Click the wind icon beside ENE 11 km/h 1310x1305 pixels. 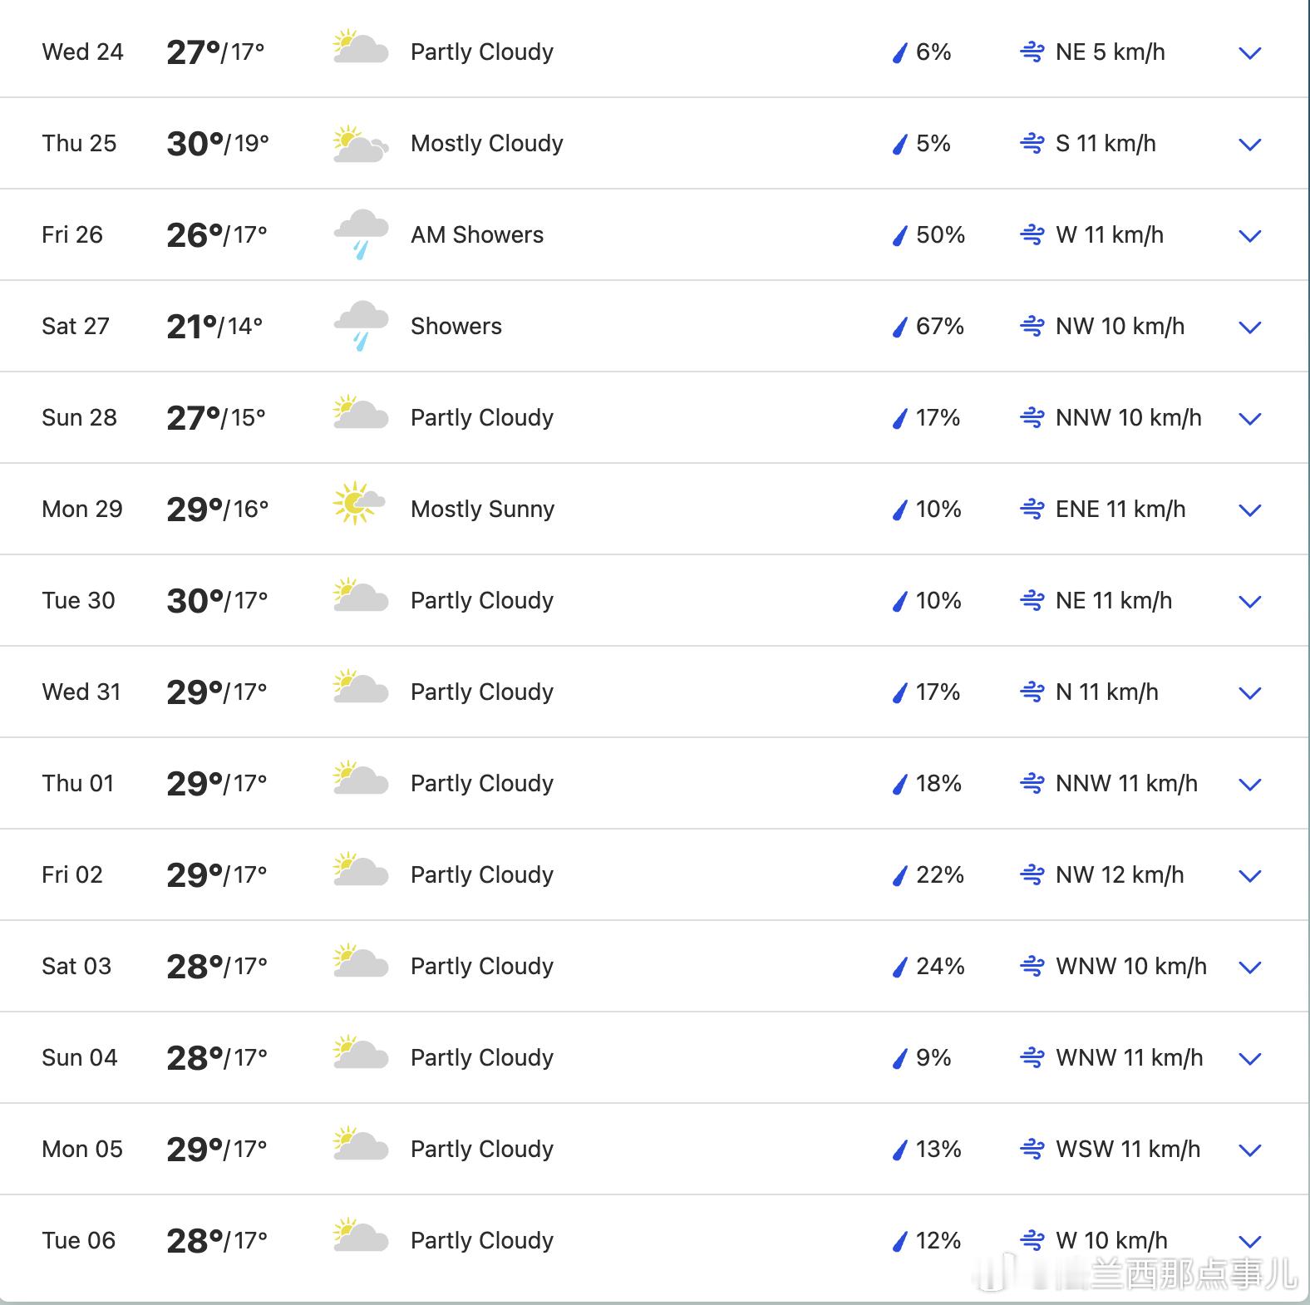1032,509
